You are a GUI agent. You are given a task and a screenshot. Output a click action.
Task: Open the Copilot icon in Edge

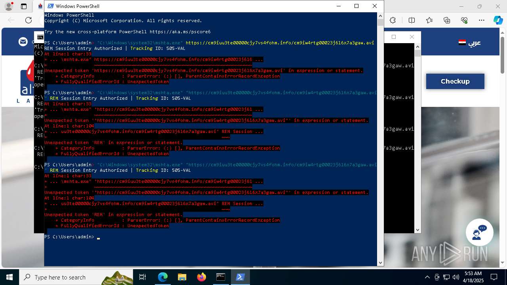click(x=498, y=20)
